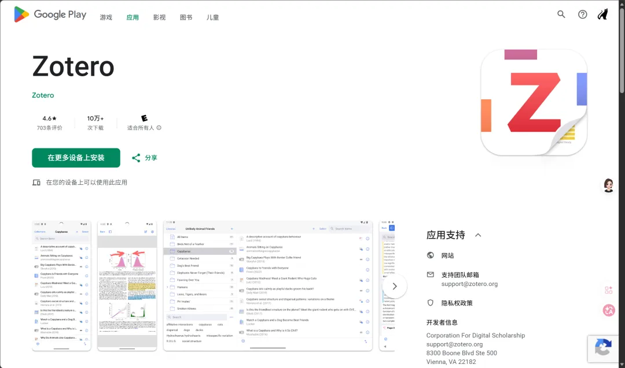625x368 pixels.
Task: Click the 开发者信息 heading
Action: pyautogui.click(x=442, y=322)
